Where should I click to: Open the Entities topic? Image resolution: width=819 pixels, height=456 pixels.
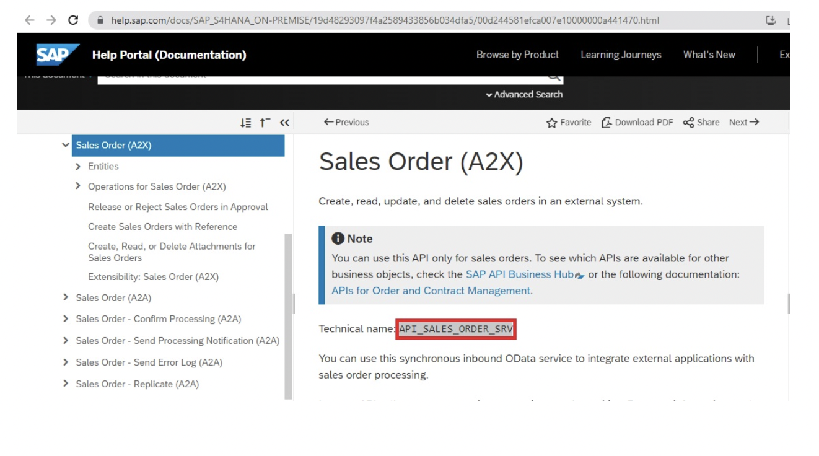pos(103,166)
